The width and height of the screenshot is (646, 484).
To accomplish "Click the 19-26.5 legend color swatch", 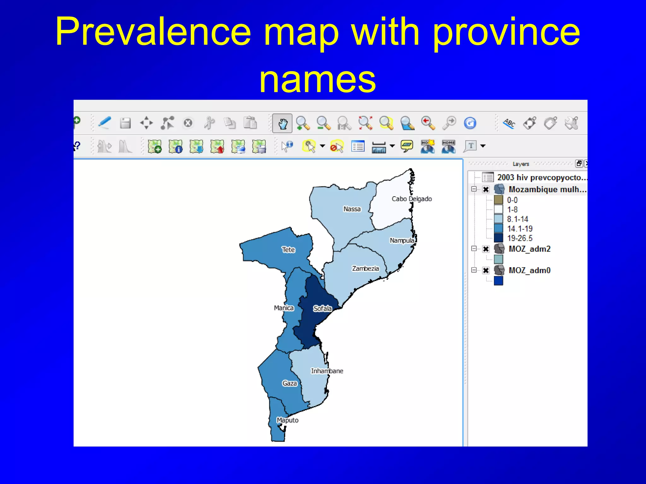I will [498, 238].
